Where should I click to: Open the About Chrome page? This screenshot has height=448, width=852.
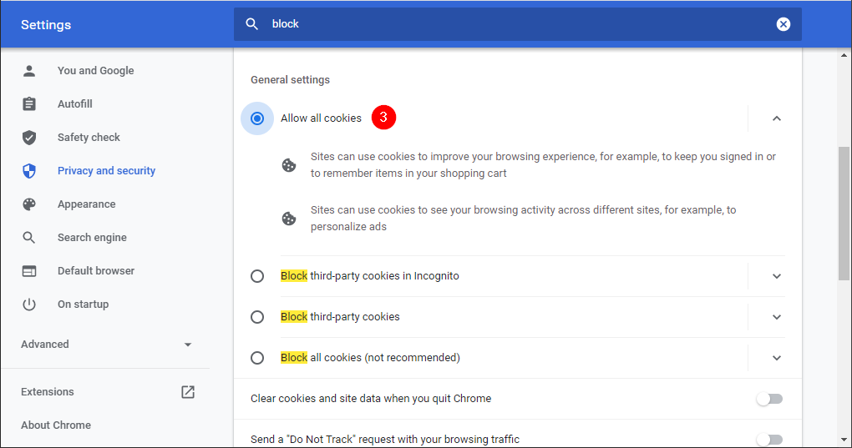point(56,425)
